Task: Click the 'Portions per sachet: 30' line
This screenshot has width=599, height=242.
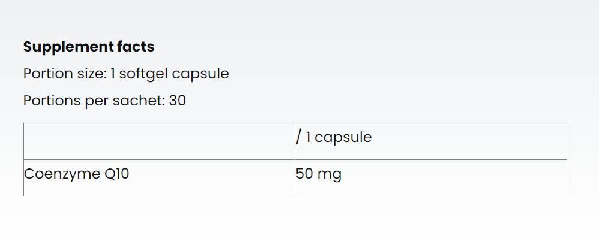Action: coord(104,101)
